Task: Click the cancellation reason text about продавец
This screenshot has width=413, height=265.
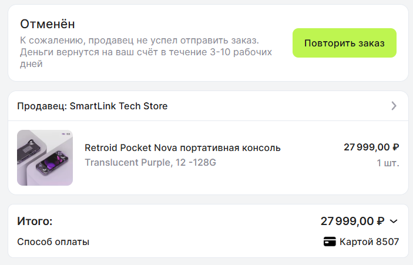Action: [140, 41]
